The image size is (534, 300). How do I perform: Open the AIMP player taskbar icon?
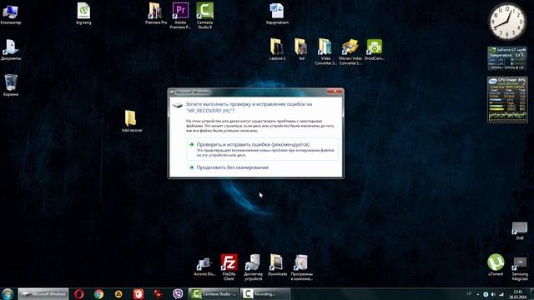click(118, 294)
